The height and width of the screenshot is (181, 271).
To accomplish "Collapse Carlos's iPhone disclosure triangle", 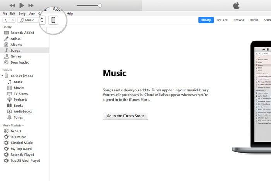I will (2, 76).
